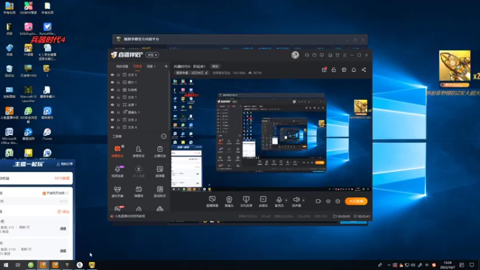Open the 读弹幕 read danmaku tool
The width and height of the screenshot is (480, 270).
160,172
